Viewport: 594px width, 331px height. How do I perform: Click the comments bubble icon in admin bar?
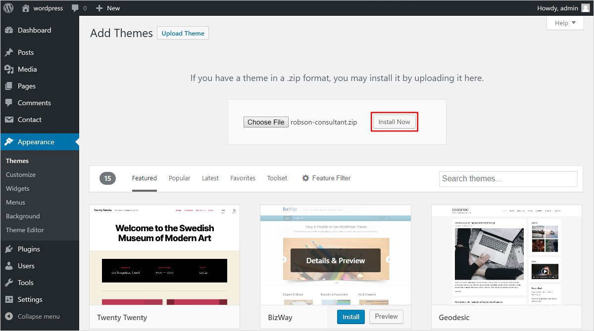pos(75,8)
